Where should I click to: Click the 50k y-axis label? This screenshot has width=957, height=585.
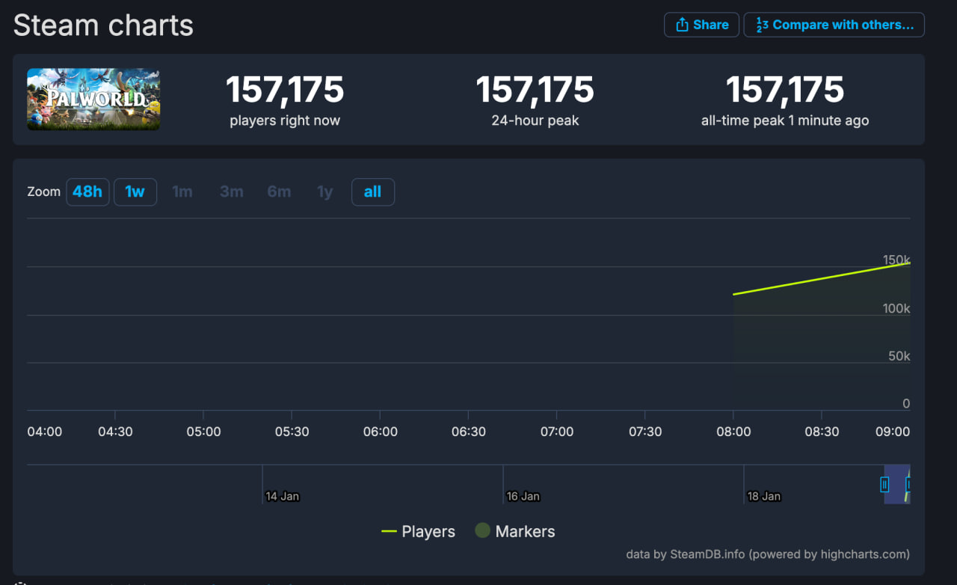point(899,356)
